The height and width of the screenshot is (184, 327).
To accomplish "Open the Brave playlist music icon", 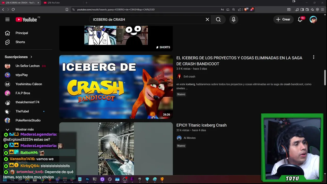I will click(x=297, y=9).
